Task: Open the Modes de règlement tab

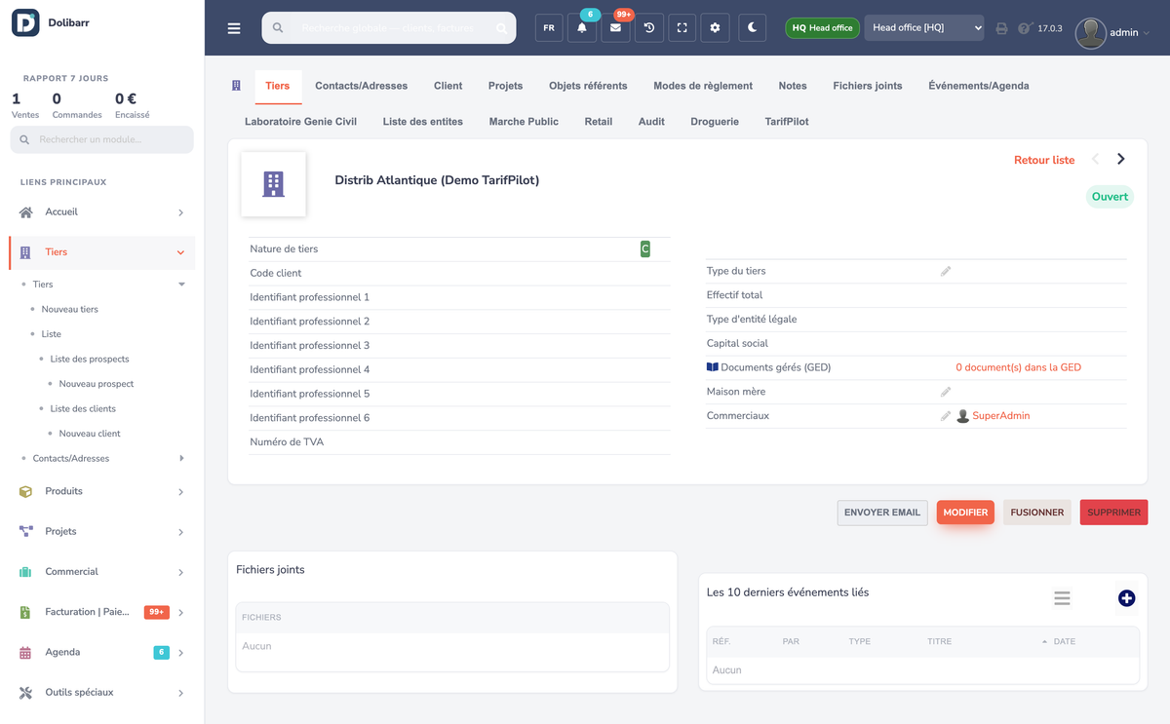Action: click(x=703, y=86)
